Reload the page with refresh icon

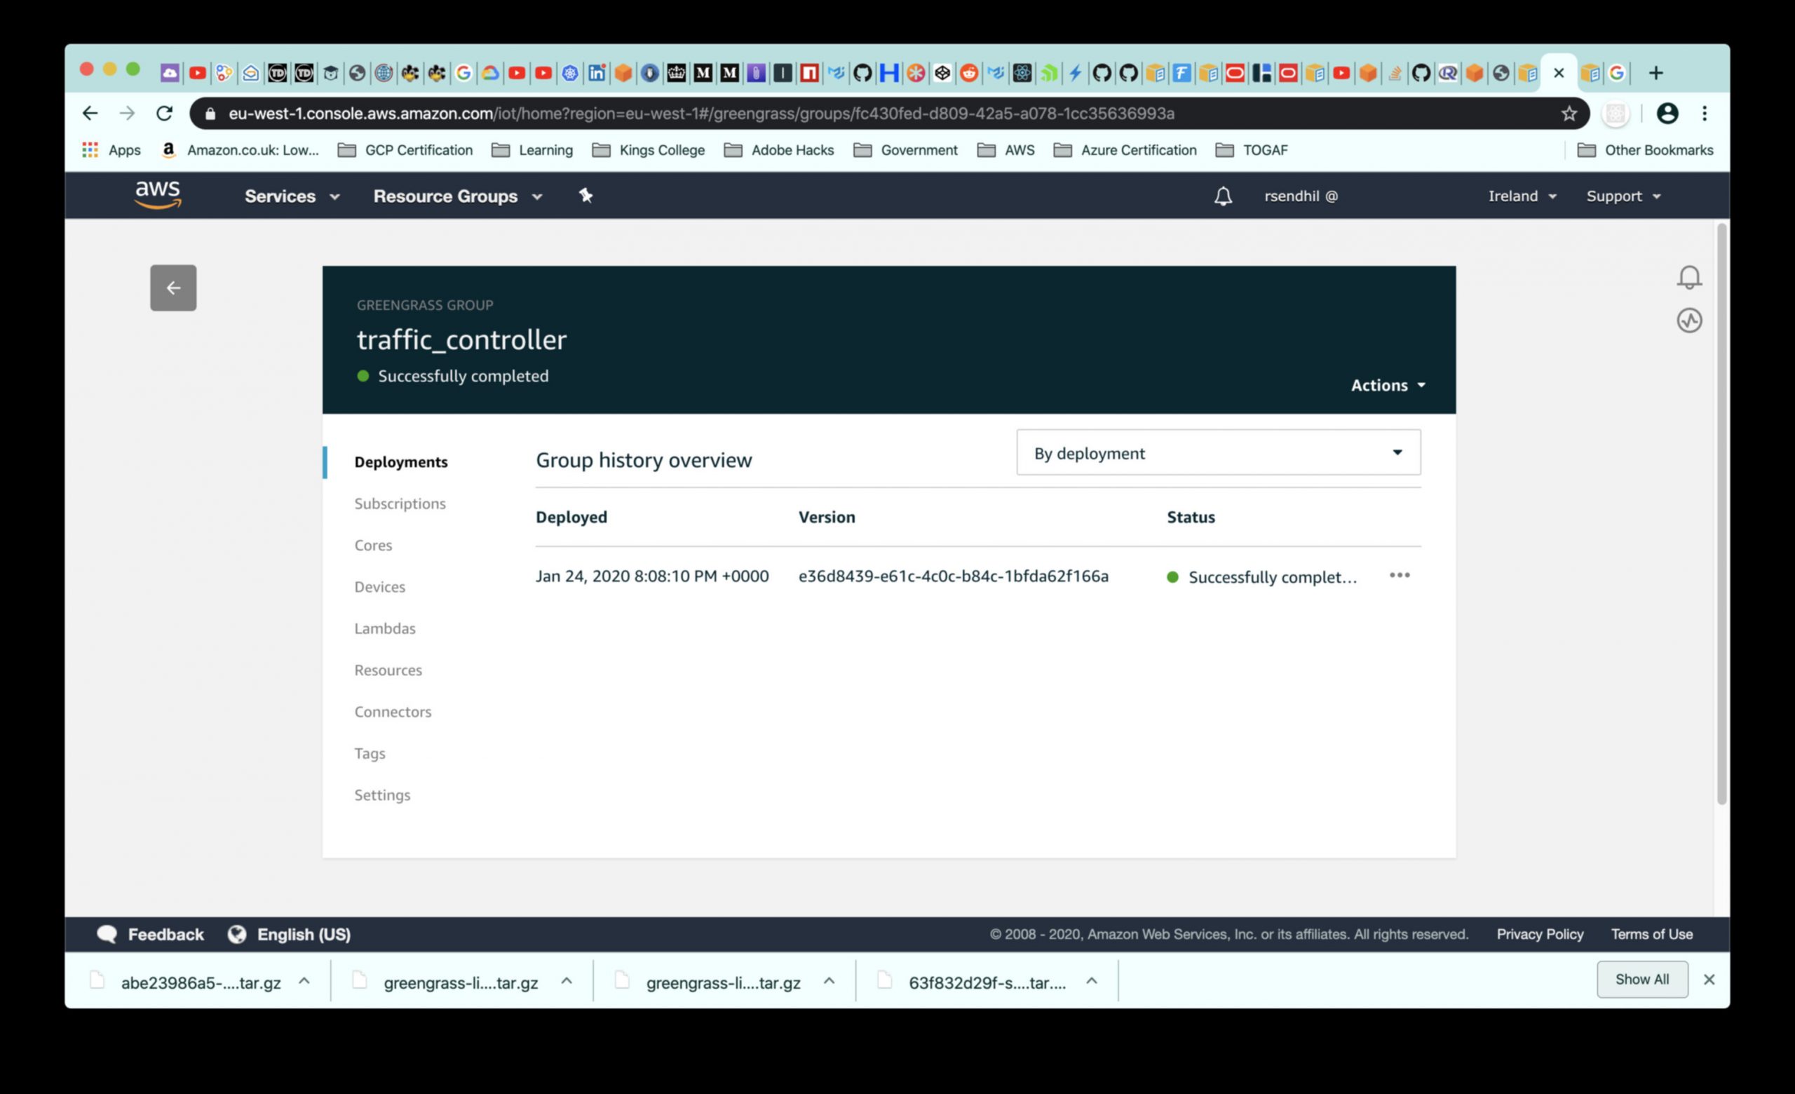coord(165,114)
